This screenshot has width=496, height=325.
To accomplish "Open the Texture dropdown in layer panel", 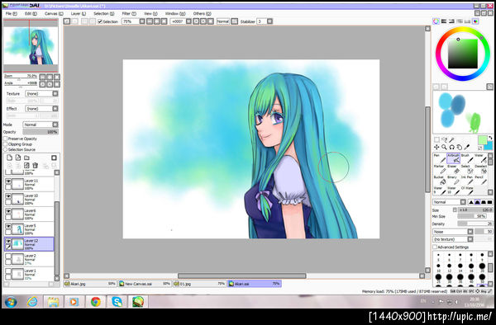I will coord(42,94).
